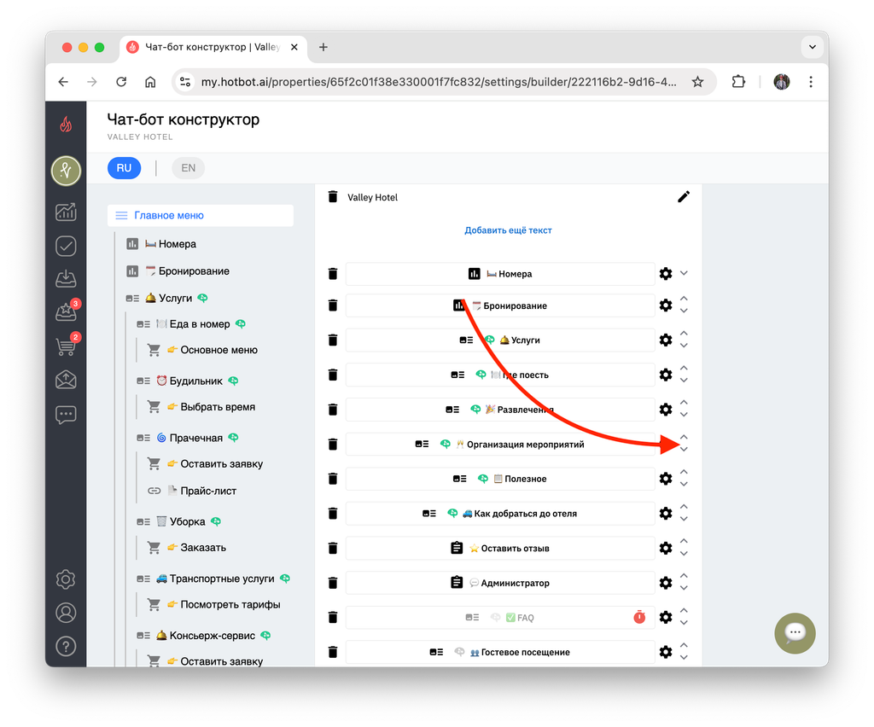This screenshot has width=874, height=727.
Task: Open the chat messages icon in sidebar
Action: coord(66,415)
